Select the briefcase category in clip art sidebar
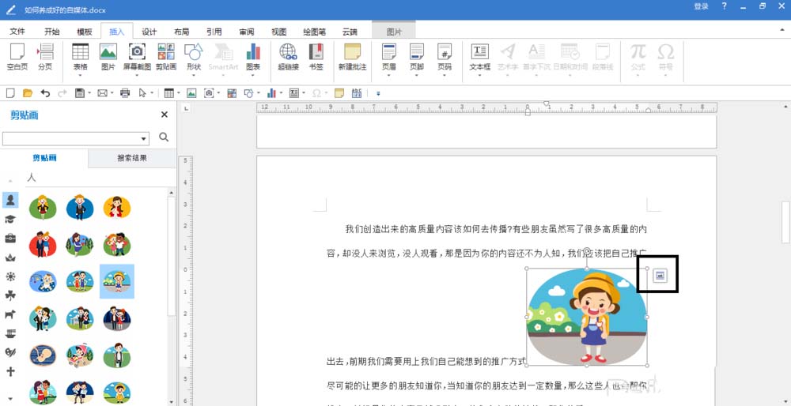The height and width of the screenshot is (406, 791). (x=10, y=238)
